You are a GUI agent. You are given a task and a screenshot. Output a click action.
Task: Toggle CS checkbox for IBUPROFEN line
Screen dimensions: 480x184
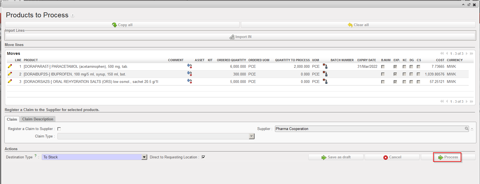418,74
